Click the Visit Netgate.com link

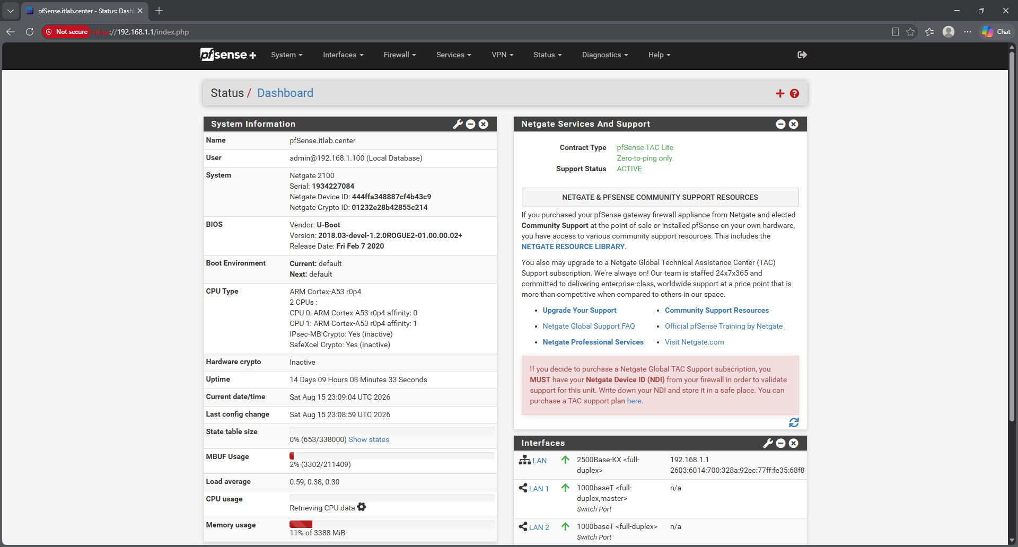[x=695, y=342]
